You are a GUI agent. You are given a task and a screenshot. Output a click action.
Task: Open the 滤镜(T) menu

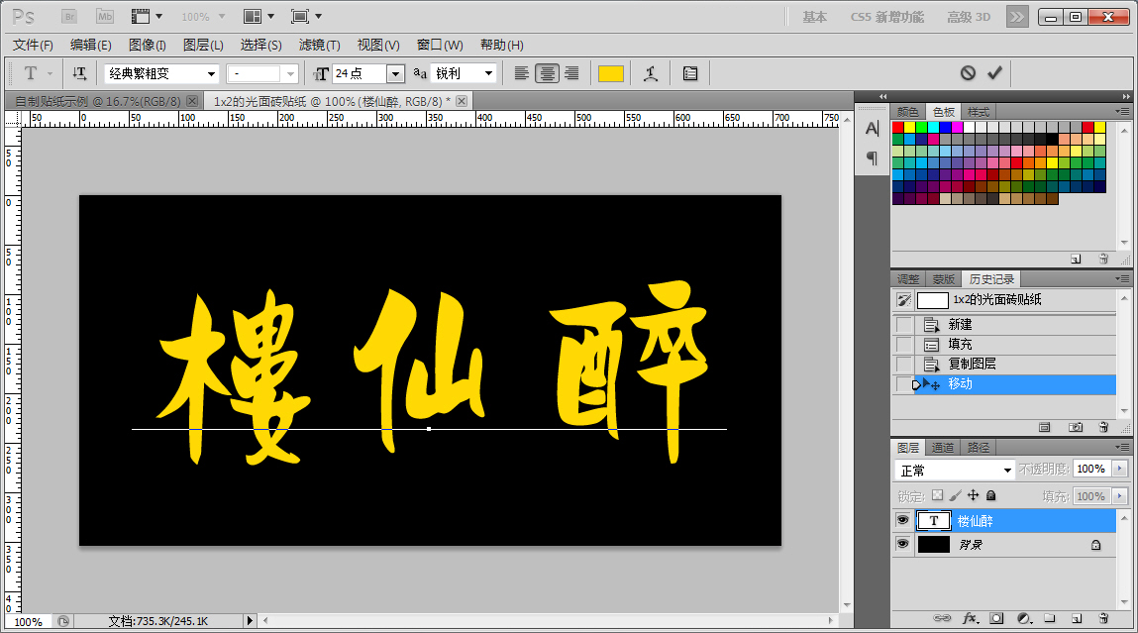coord(319,45)
